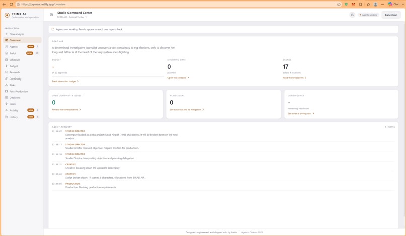Open the browser profile avatar
This screenshot has width=406, height=236.
[375, 4]
